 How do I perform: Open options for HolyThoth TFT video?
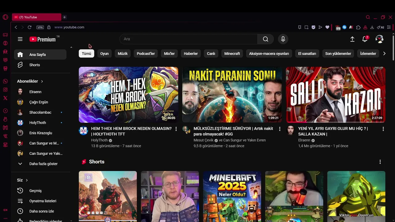[176, 129]
